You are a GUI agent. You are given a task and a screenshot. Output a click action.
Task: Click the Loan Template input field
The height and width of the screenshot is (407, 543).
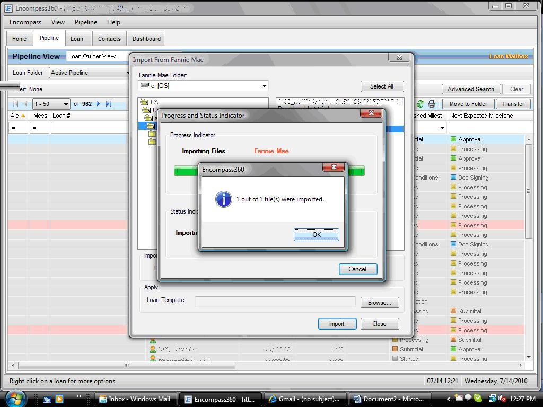(x=275, y=302)
